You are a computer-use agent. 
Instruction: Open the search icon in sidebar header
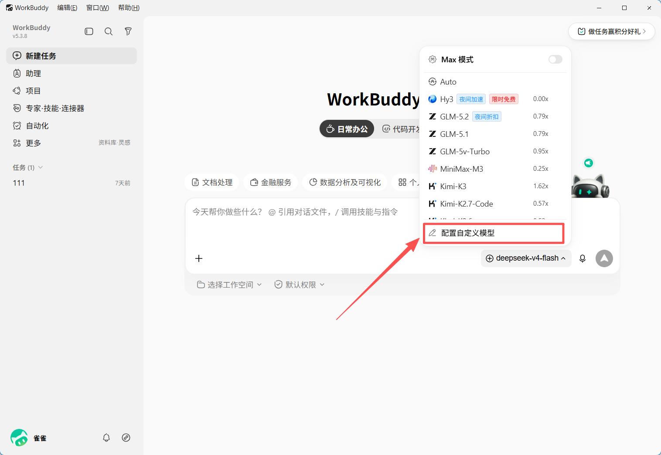click(x=109, y=31)
